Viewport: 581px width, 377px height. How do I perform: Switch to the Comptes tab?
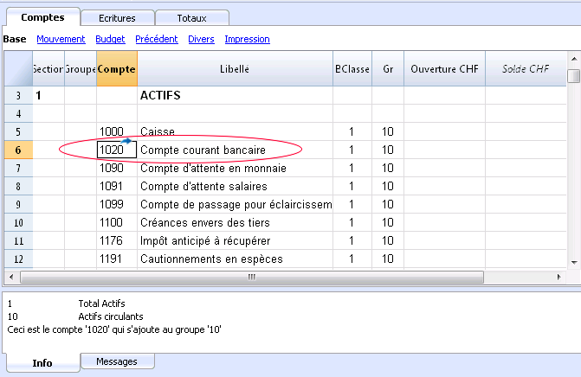[x=43, y=17]
